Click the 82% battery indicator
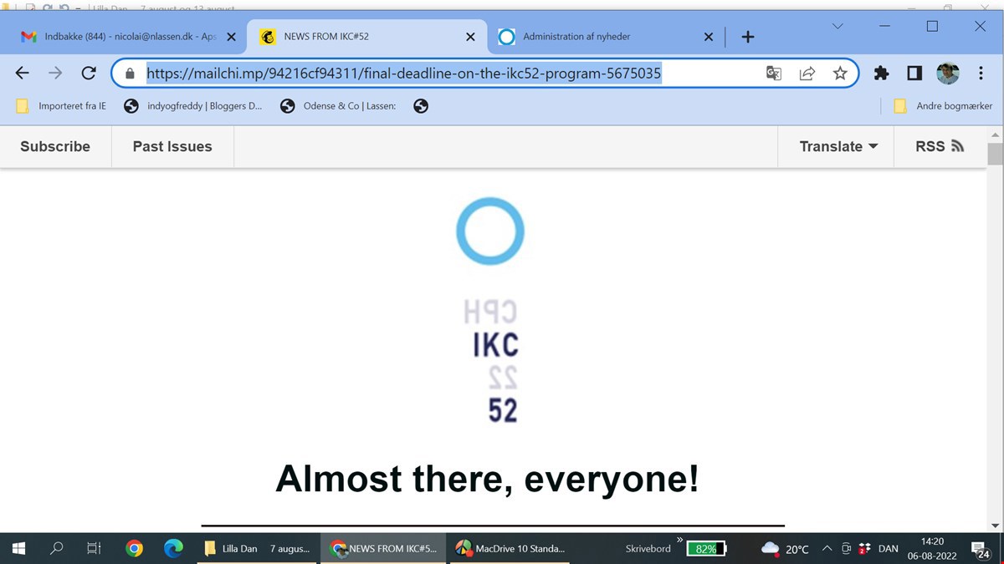This screenshot has width=1004, height=564. (x=706, y=549)
